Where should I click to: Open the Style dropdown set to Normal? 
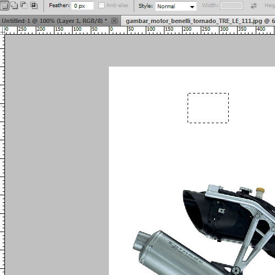click(x=176, y=7)
